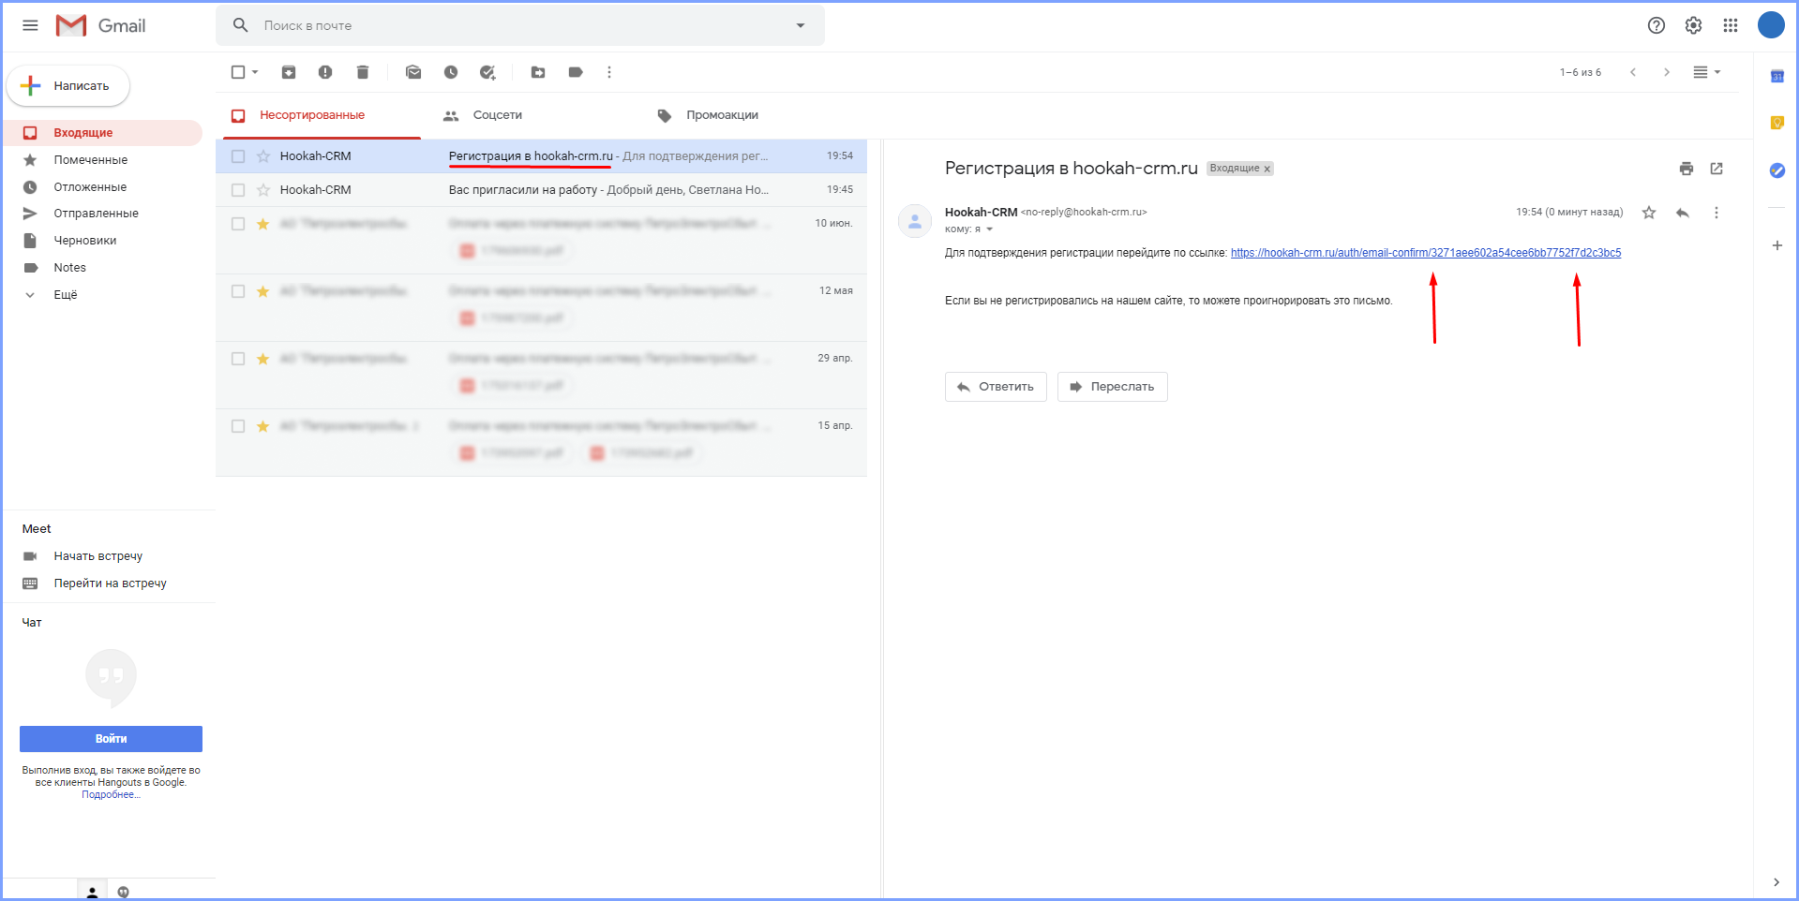Focus the Поиск в почте field
The height and width of the screenshot is (901, 1799).
tap(520, 25)
